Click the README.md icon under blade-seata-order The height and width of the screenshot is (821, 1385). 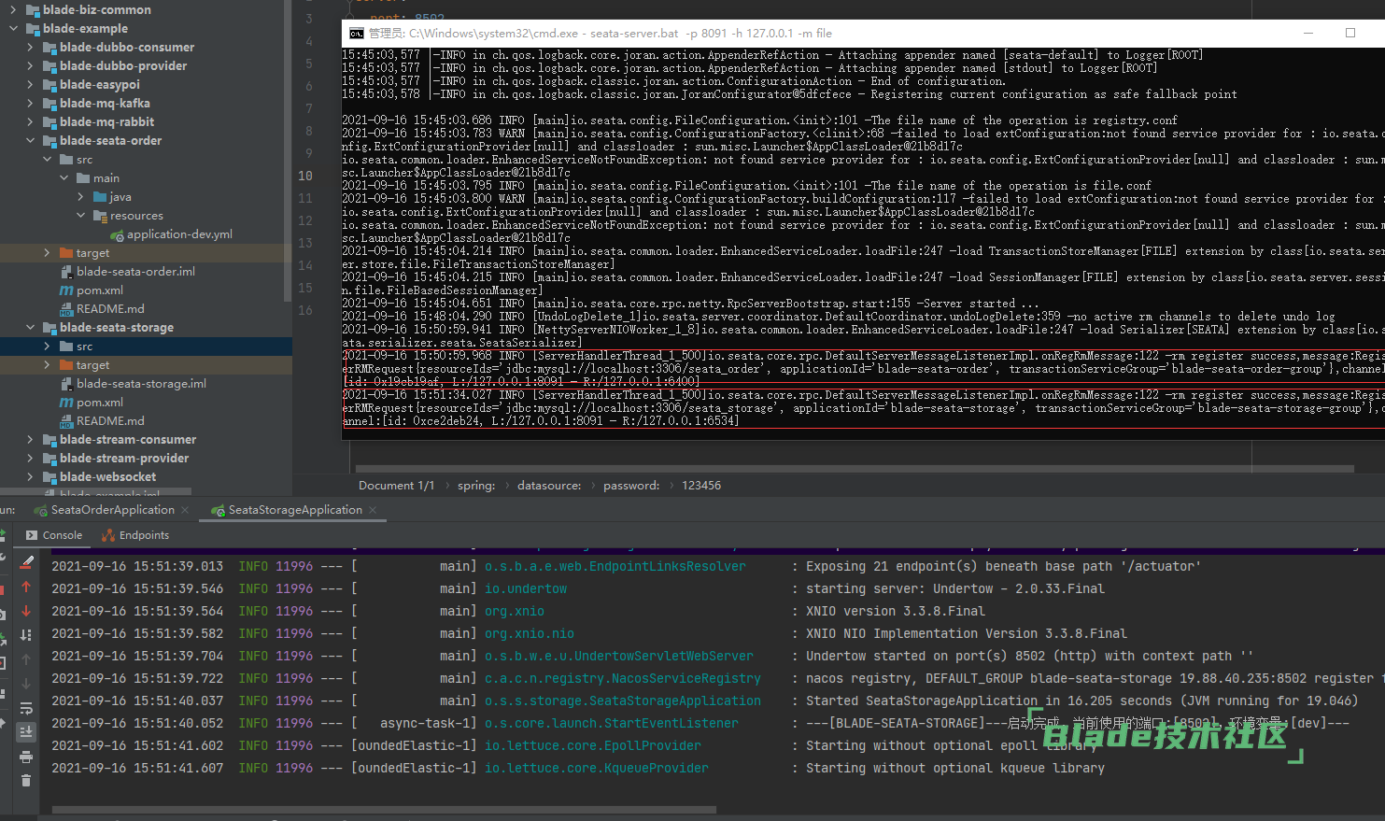tap(66, 309)
